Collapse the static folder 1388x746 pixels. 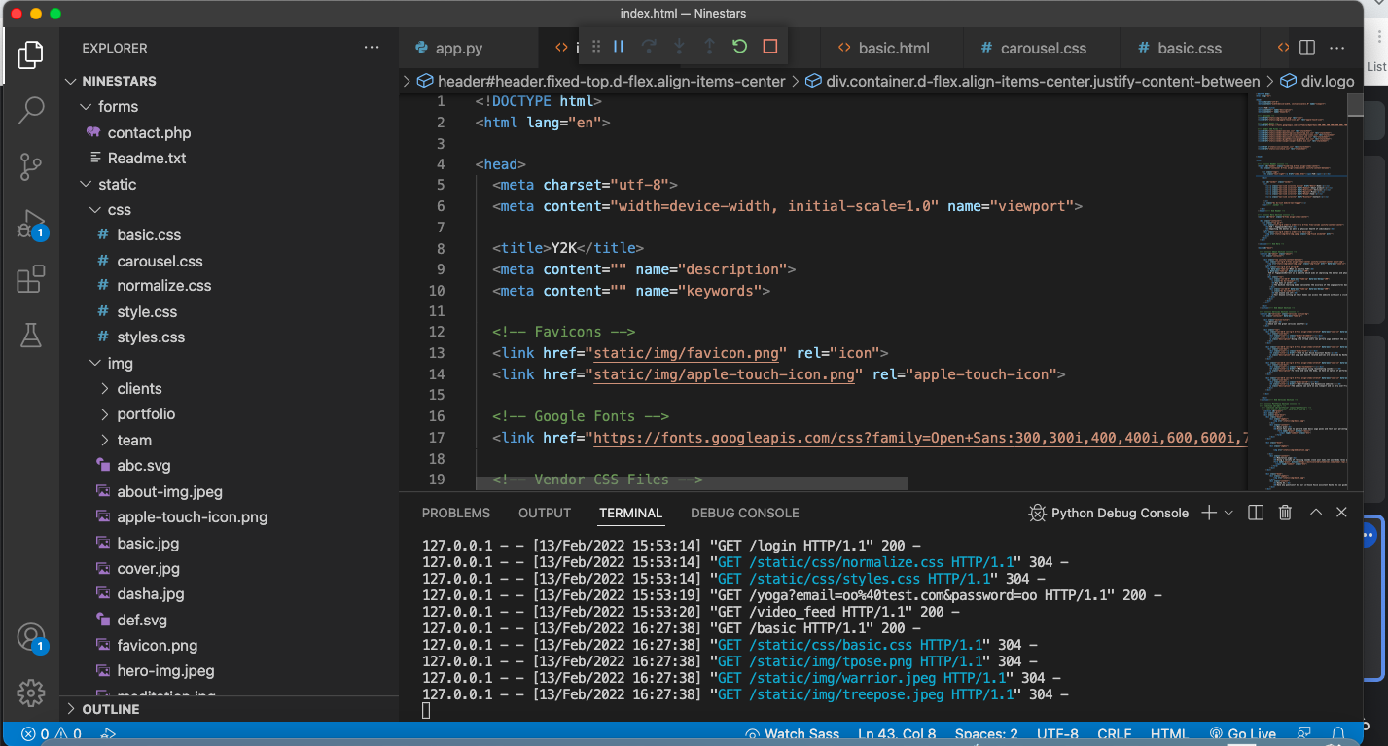point(117,184)
